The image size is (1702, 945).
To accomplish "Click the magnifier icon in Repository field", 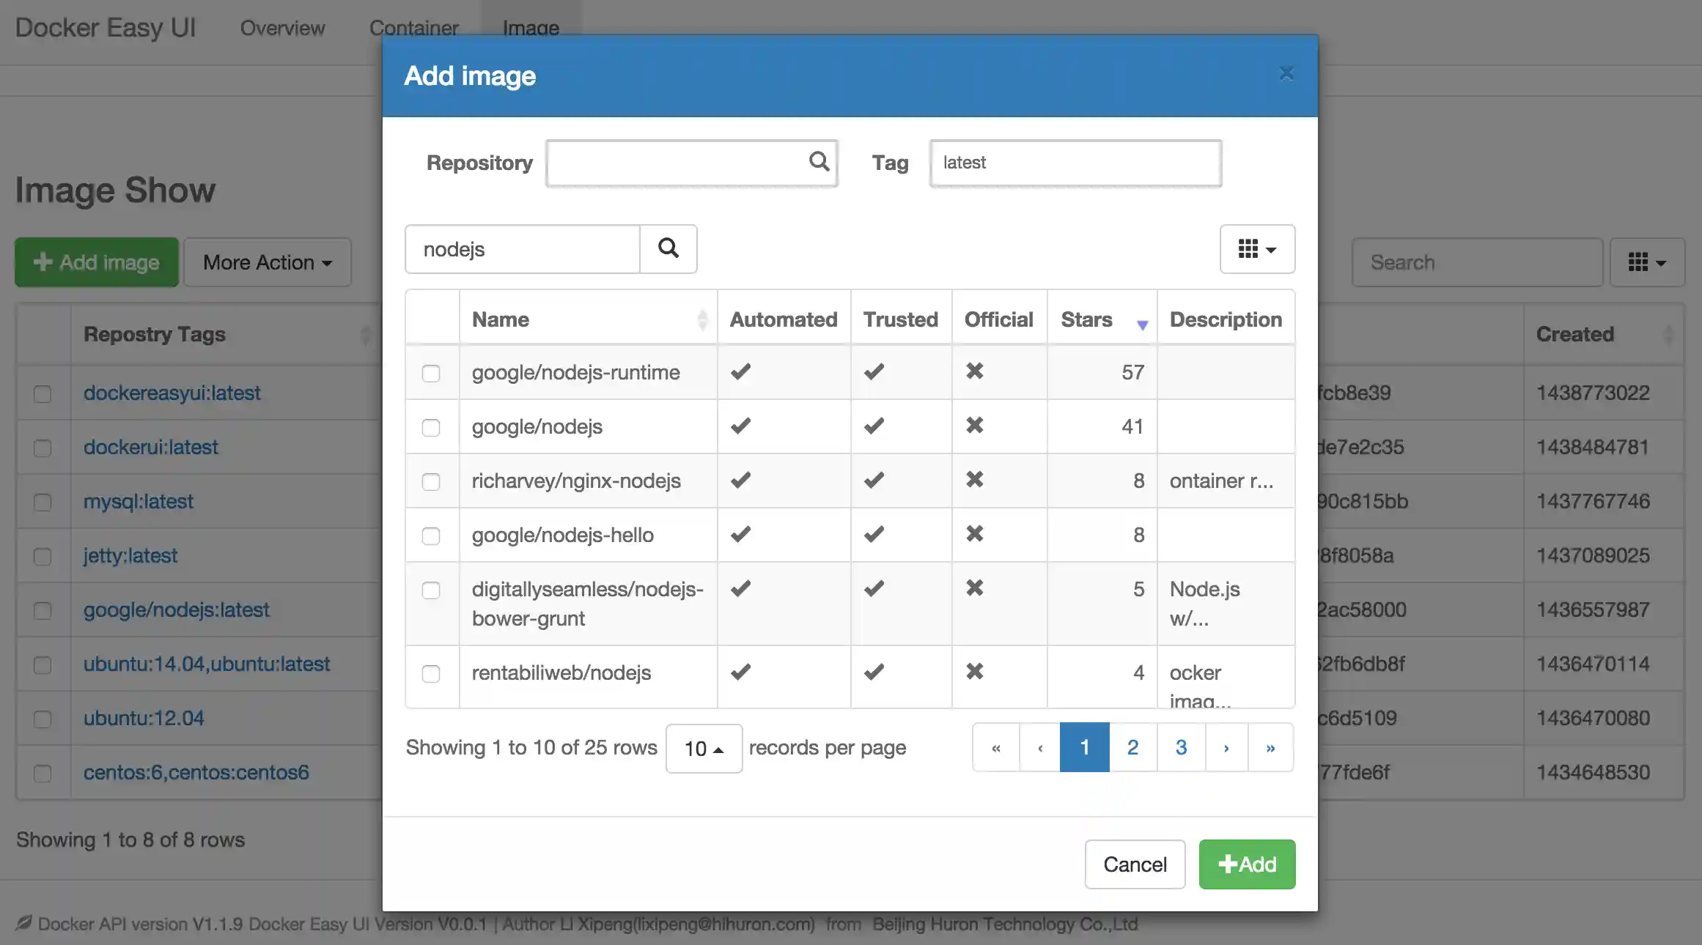I will (x=819, y=161).
